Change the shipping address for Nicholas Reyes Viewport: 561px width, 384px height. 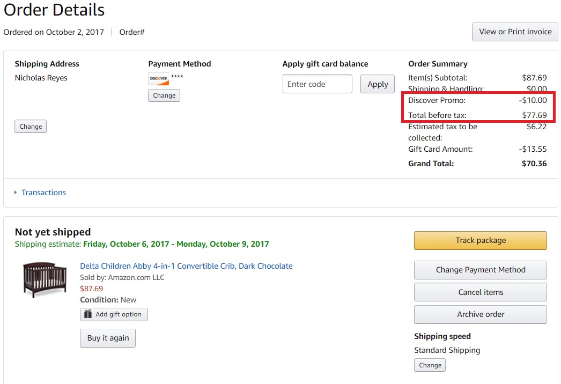(x=31, y=127)
